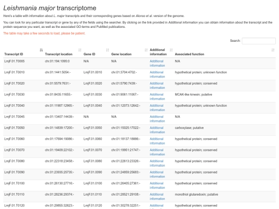This screenshot has width=279, height=209.
Task: Select gene ID cell LmjF.01.0010
Action: [92, 72]
